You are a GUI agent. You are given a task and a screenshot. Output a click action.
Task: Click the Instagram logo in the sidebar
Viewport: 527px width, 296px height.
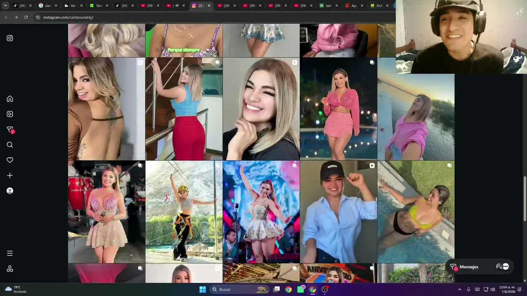pyautogui.click(x=10, y=38)
